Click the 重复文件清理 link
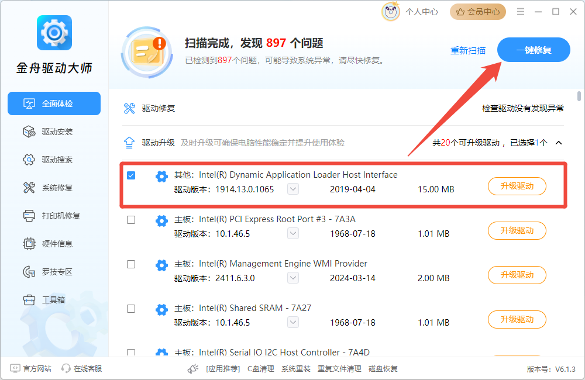 coord(339,369)
